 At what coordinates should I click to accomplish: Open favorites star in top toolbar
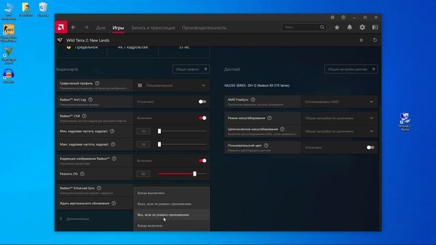[337, 27]
